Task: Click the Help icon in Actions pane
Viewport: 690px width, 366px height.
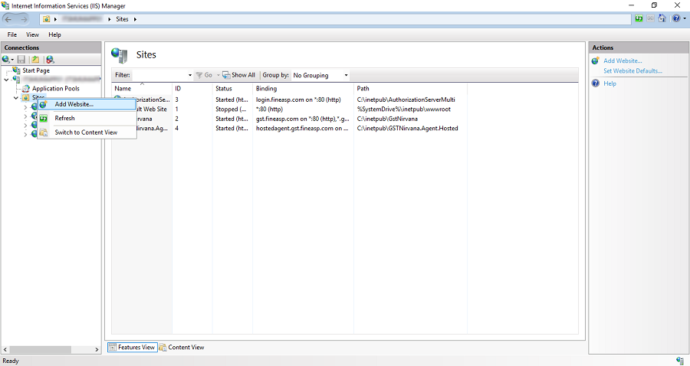Action: (x=596, y=83)
